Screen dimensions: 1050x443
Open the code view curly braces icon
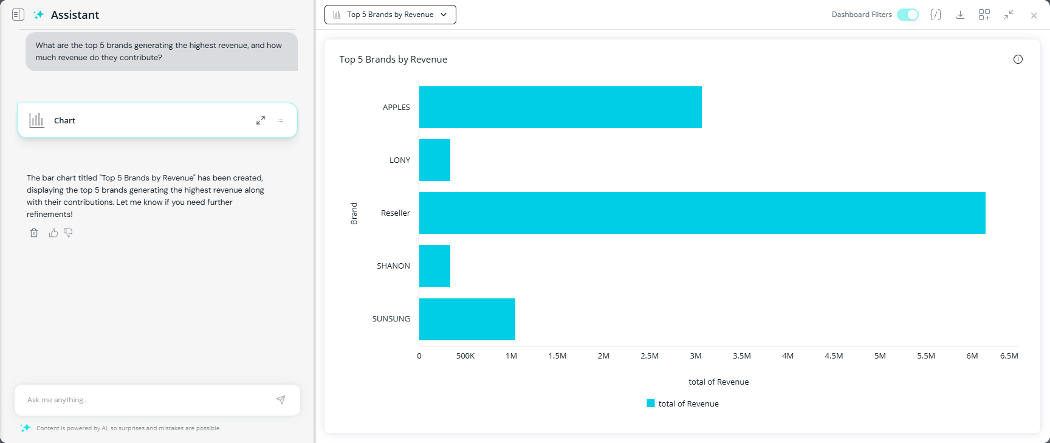tap(936, 15)
